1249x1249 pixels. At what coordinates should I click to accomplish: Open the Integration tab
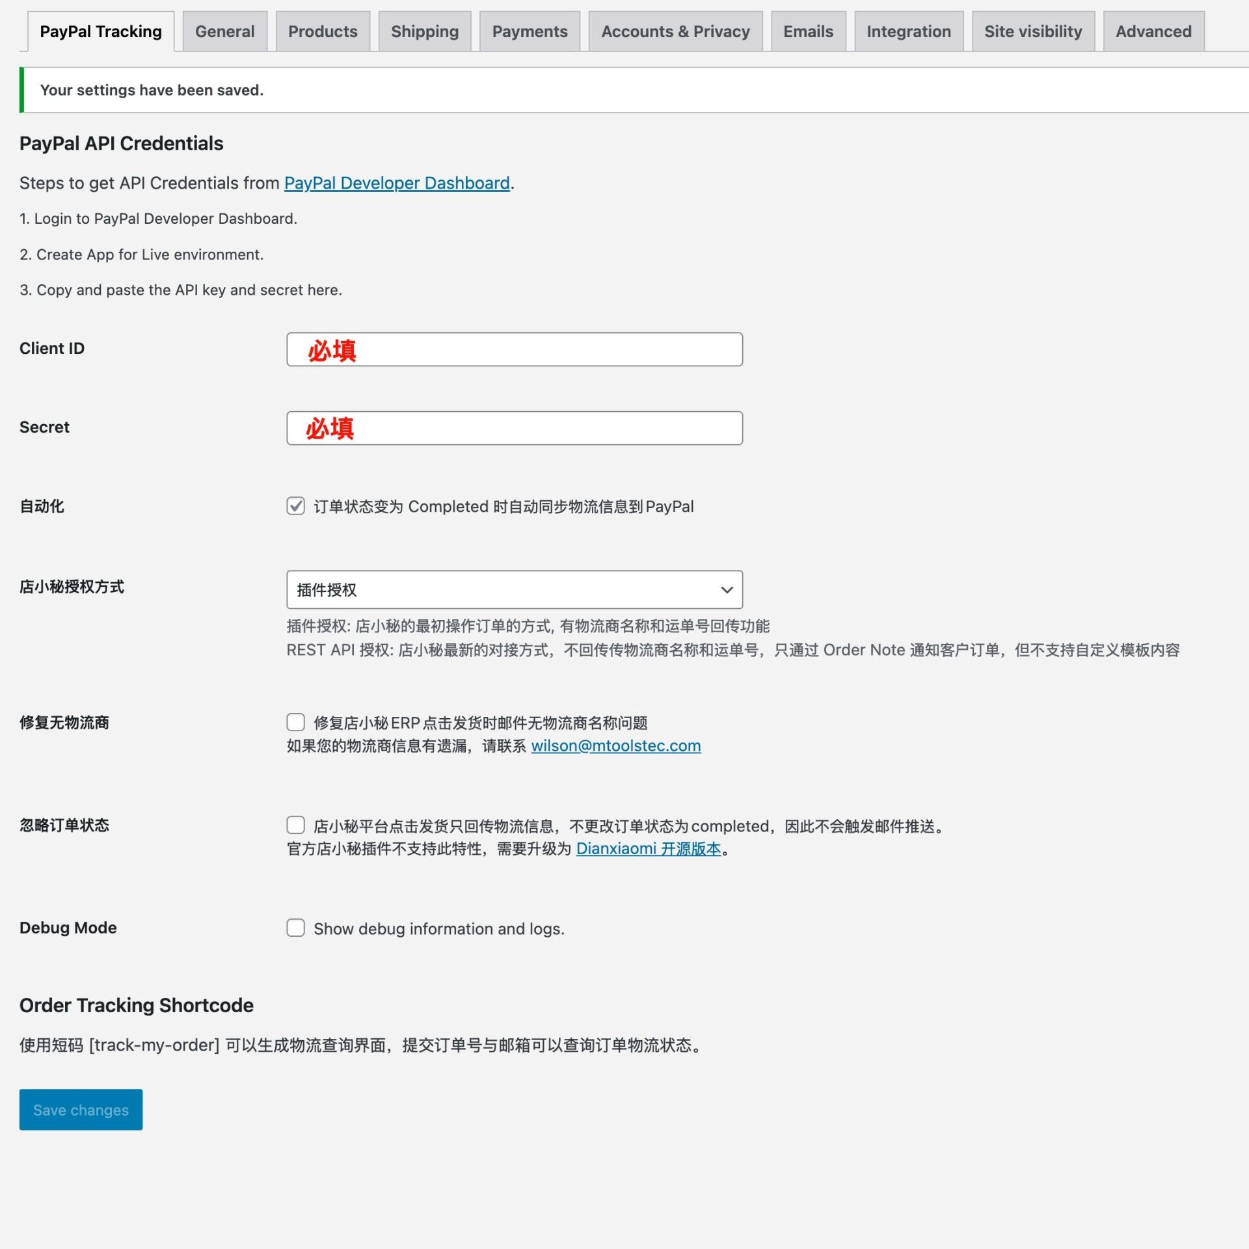point(908,31)
